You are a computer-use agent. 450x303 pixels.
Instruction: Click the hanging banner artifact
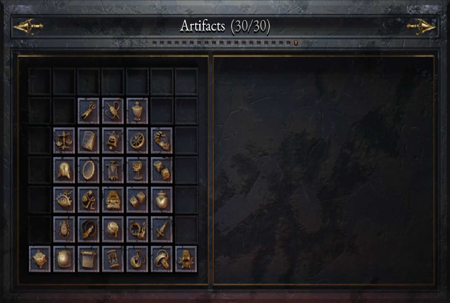(x=113, y=170)
